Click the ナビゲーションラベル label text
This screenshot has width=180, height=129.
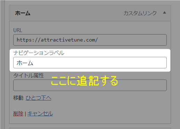coord(39,53)
